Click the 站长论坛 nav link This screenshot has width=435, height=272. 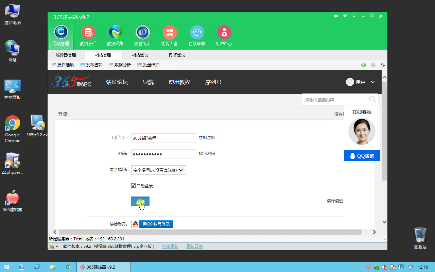click(x=117, y=82)
